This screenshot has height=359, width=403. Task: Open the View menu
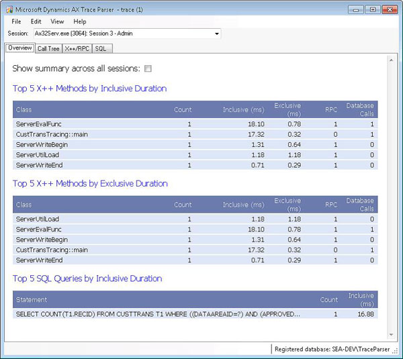pyautogui.click(x=57, y=21)
